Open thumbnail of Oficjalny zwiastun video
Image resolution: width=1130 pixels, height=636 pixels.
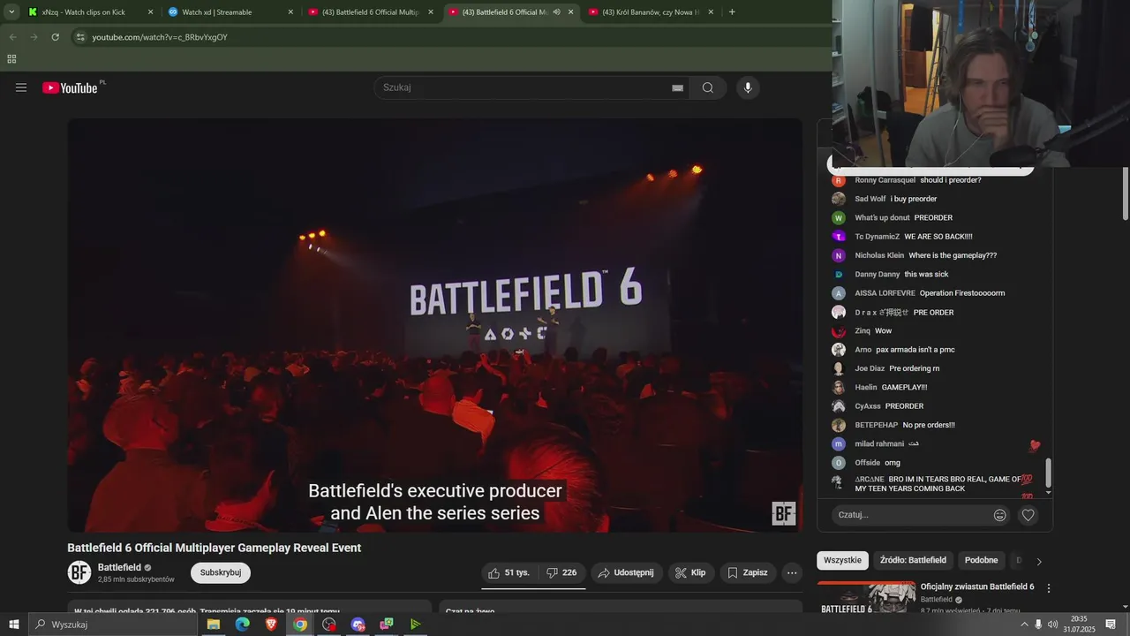pyautogui.click(x=866, y=598)
